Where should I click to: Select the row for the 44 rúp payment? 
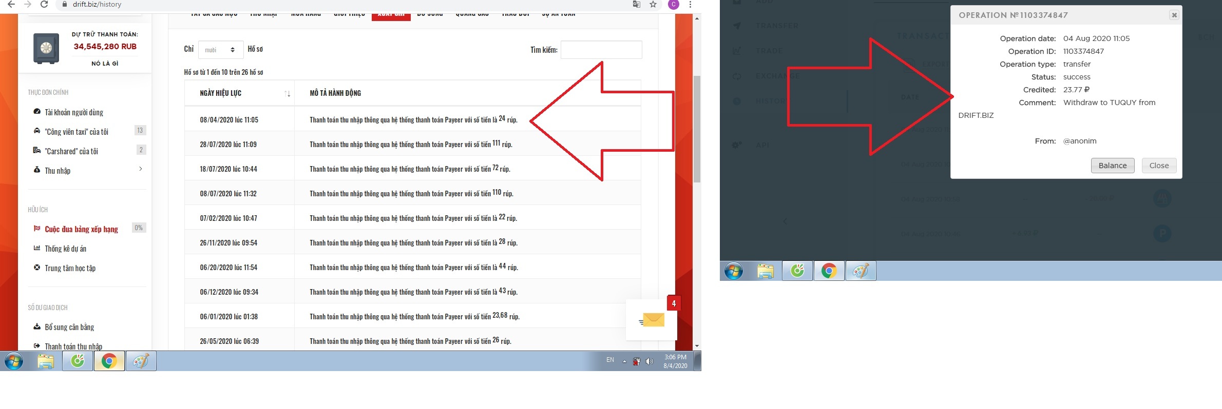point(413,267)
